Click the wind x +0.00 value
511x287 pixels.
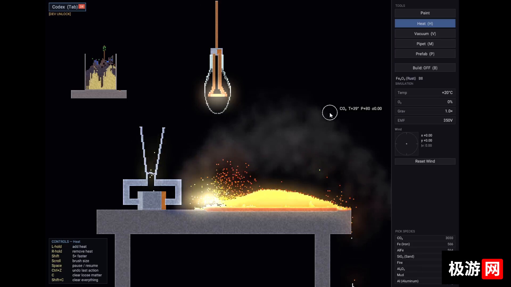426,135
